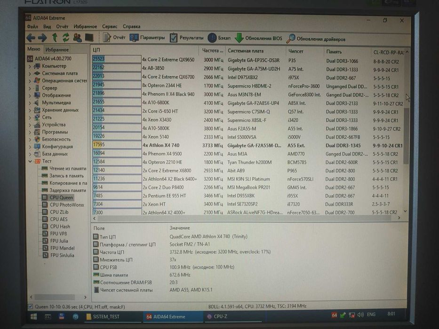Open the Файл menu

tap(32, 27)
